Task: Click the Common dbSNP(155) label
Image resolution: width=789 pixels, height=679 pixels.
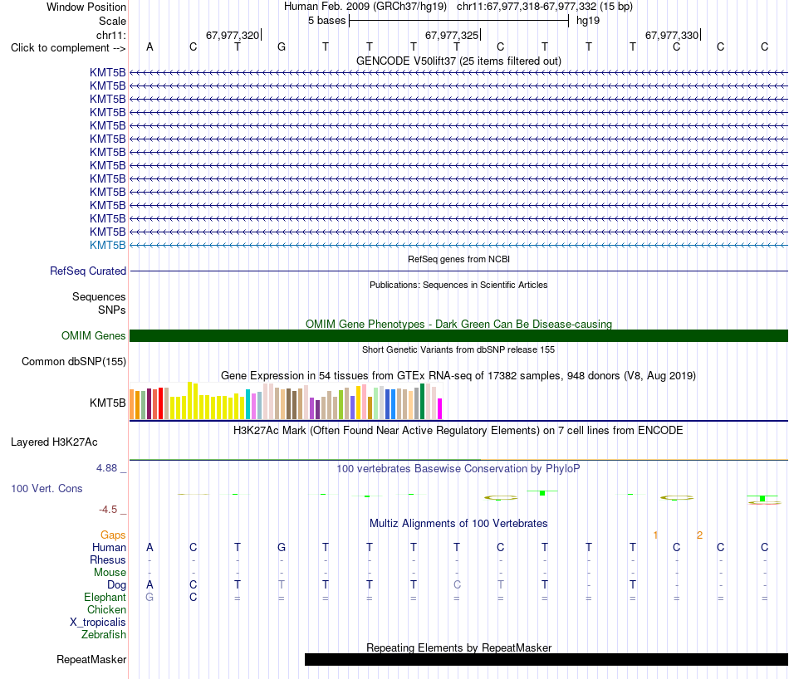Action: pos(74,362)
